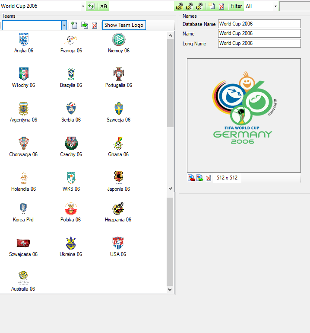Click the upper team list scrollbar thumb
310x333 pixels.
point(170,83)
